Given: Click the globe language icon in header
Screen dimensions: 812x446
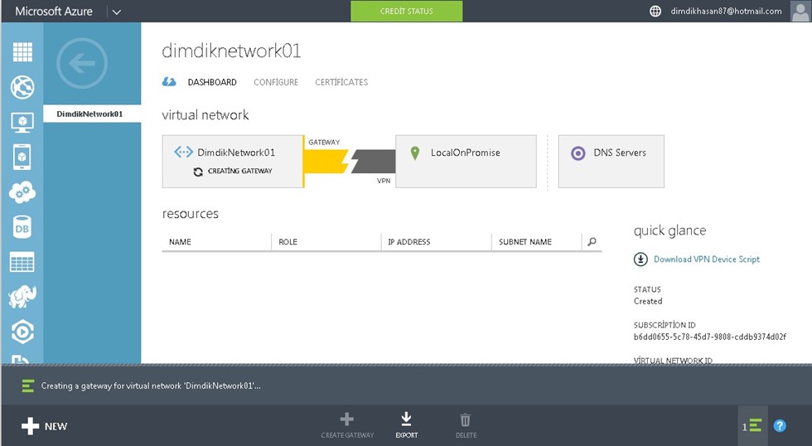Looking at the screenshot, I should pyautogui.click(x=655, y=11).
